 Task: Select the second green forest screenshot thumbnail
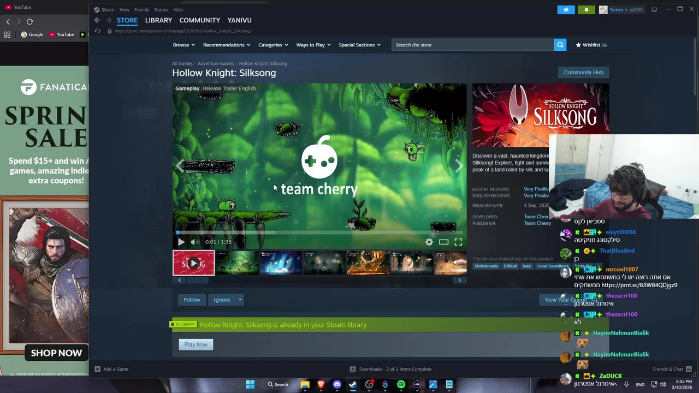[x=237, y=263]
